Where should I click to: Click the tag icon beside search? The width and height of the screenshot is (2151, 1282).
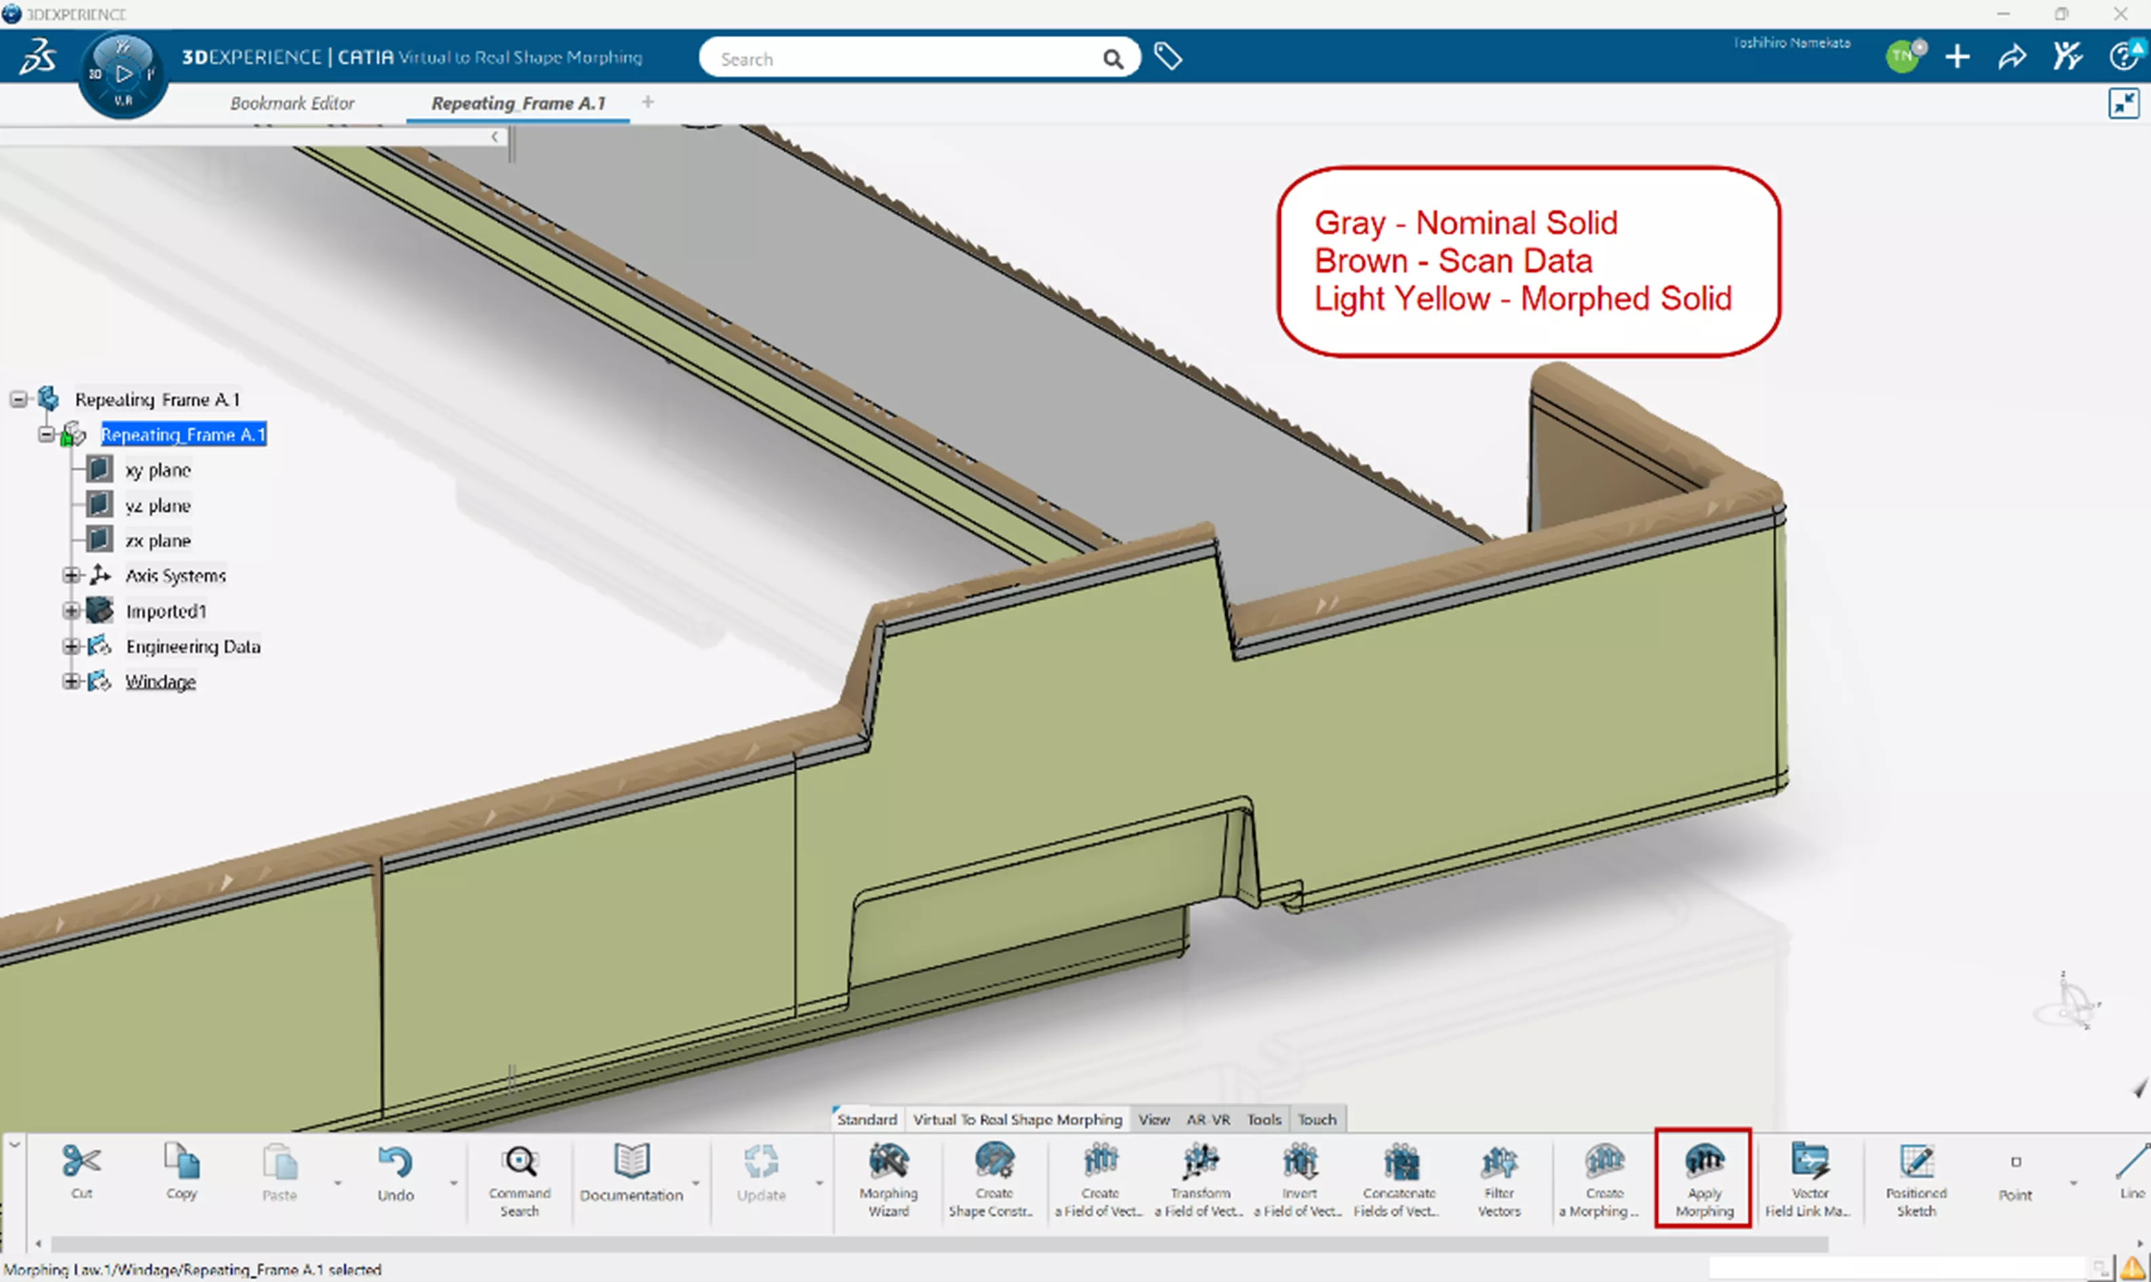(x=1168, y=57)
